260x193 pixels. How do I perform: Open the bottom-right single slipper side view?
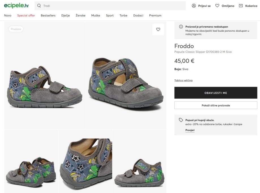(x=139, y=161)
